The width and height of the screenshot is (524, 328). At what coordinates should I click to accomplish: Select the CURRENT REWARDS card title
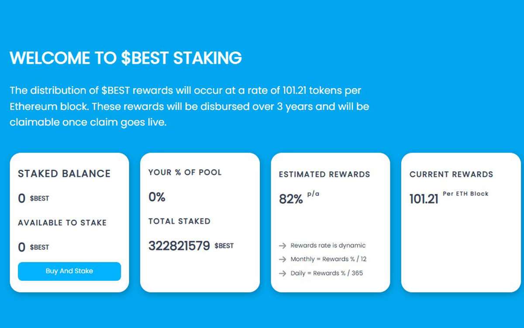pyautogui.click(x=451, y=174)
